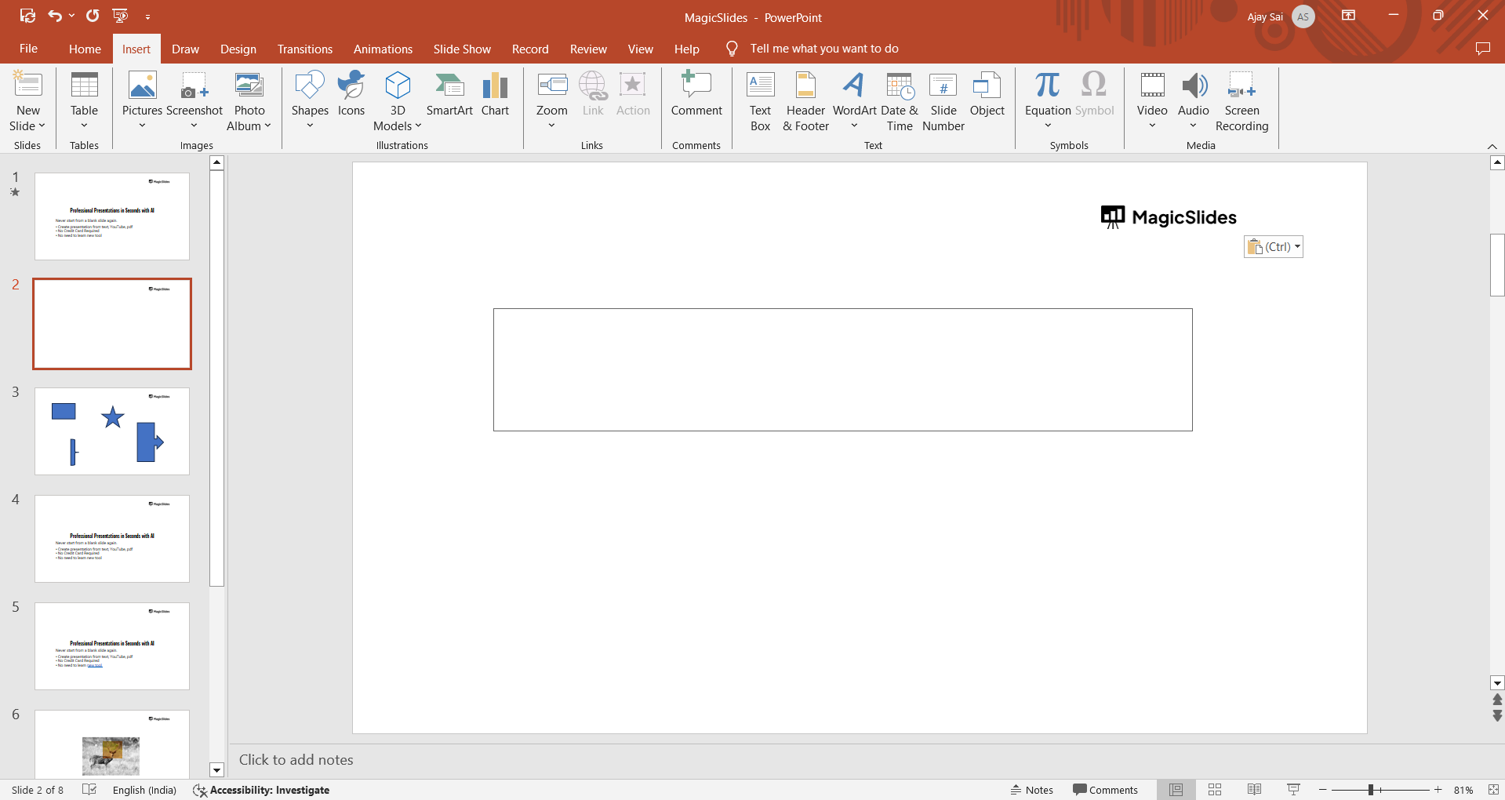
Task: Open the Paste Options (Ctrl) dropdown
Action: 1273,247
